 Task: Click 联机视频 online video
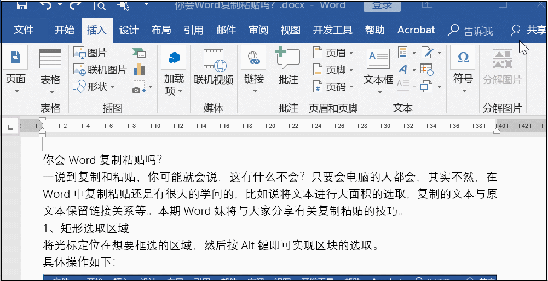pyautogui.click(x=214, y=67)
